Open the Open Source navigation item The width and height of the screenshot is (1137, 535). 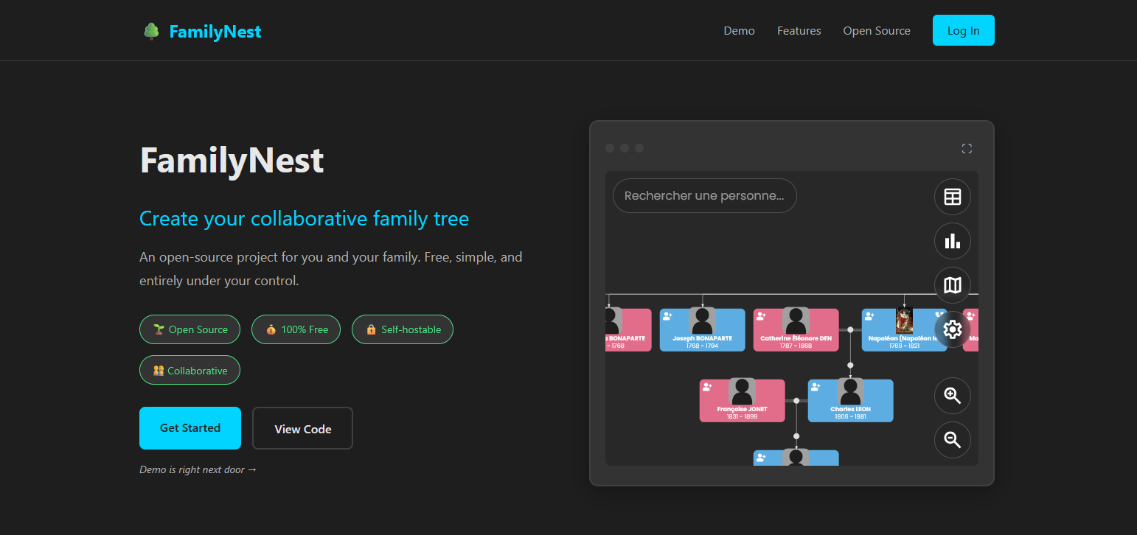[877, 30]
